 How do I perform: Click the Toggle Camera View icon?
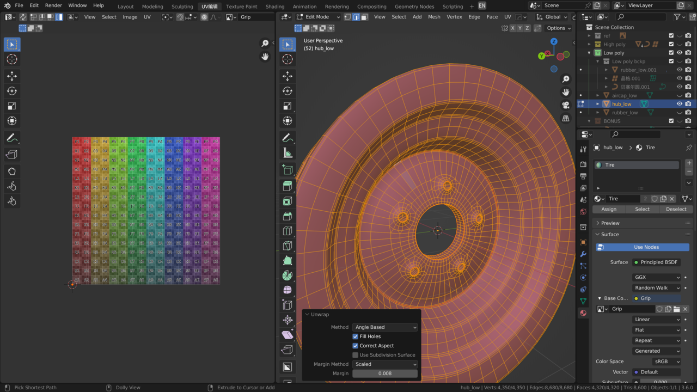click(x=566, y=105)
